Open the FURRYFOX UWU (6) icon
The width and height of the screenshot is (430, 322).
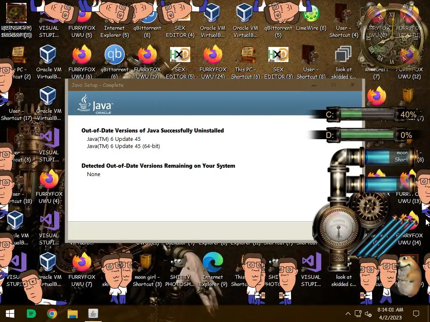82,62
